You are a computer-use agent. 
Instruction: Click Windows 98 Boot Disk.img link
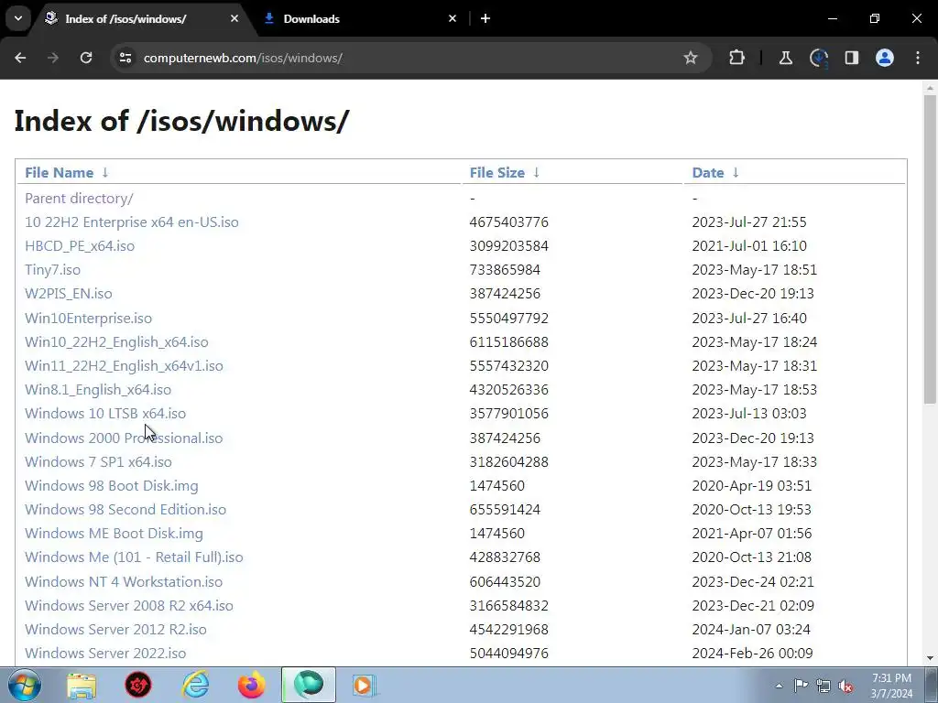pyautogui.click(x=111, y=486)
